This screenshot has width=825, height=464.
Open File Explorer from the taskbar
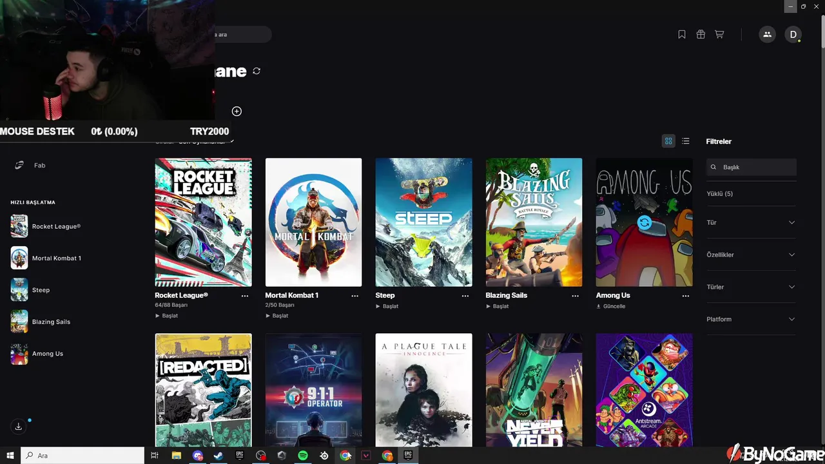pos(176,456)
